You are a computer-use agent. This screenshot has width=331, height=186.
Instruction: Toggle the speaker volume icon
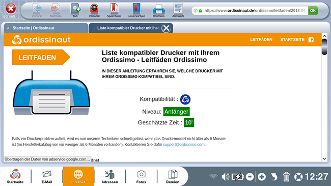(225, 176)
